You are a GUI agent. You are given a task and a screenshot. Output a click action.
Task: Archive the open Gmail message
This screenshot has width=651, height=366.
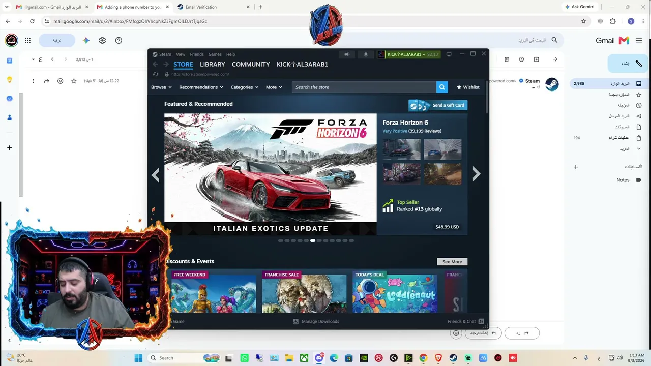[x=536, y=59]
